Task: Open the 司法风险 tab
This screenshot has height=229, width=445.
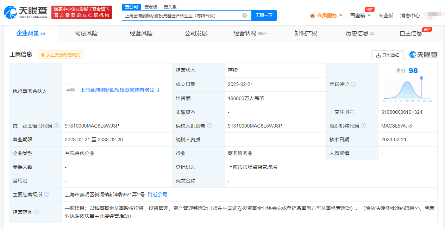Action: pos(86,33)
